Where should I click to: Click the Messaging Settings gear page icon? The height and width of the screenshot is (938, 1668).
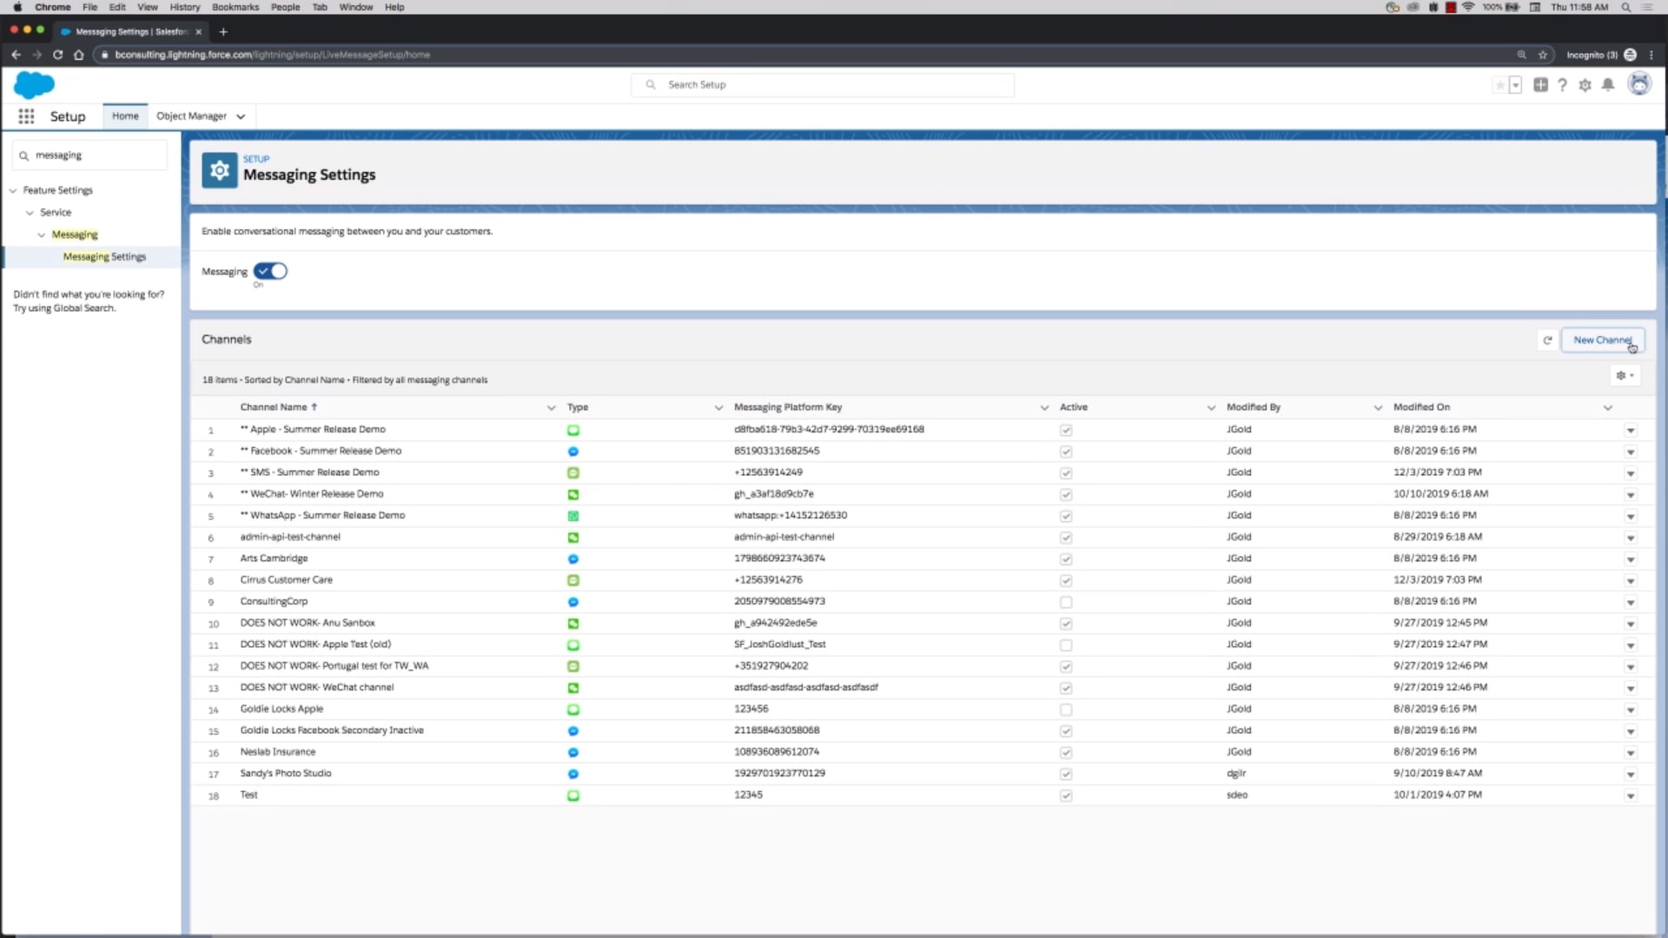[220, 170]
